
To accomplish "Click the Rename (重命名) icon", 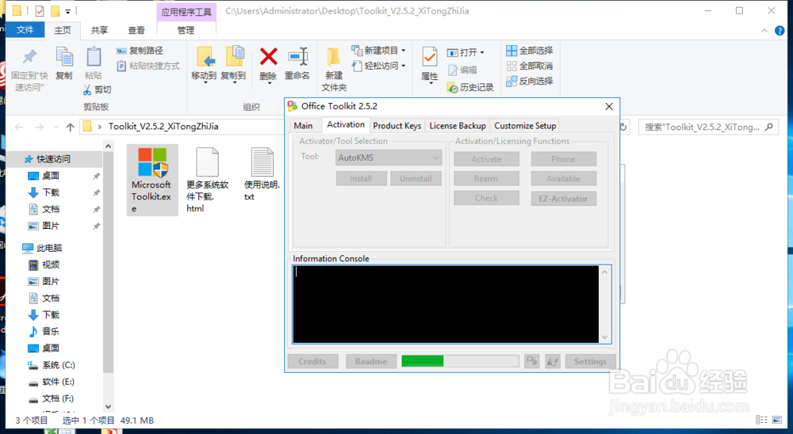I will (x=297, y=63).
